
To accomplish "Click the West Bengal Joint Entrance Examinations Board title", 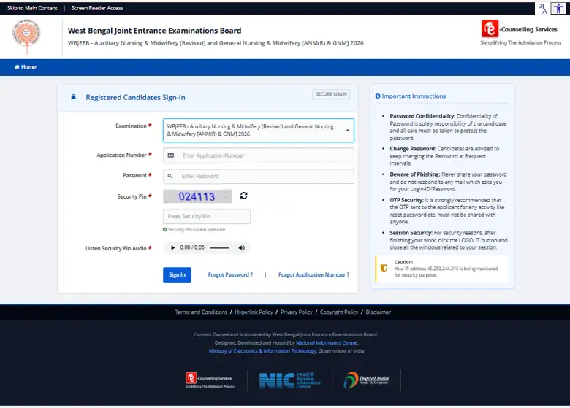I will point(154,31).
